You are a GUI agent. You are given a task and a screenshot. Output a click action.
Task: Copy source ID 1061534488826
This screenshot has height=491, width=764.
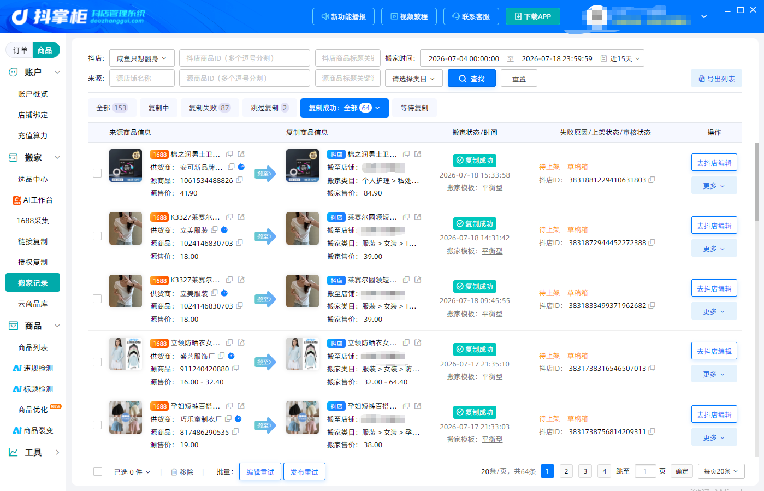(x=239, y=180)
